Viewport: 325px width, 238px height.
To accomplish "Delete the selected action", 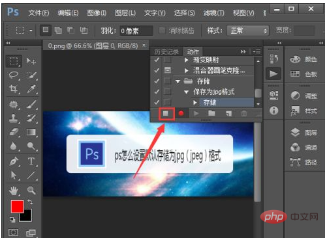I will (x=244, y=113).
